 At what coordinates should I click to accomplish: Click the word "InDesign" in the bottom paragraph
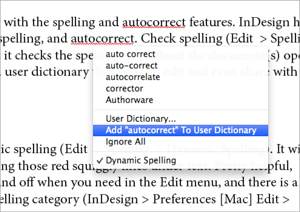click(114, 199)
